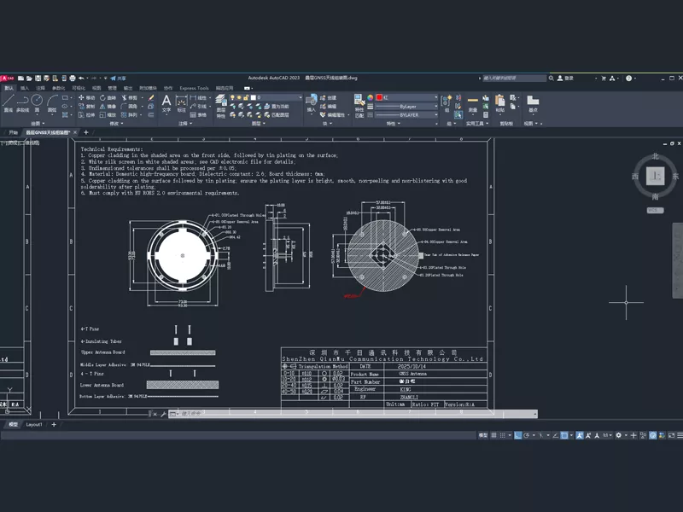
Task: Click the WCS label under ViewCube
Action: point(655,210)
